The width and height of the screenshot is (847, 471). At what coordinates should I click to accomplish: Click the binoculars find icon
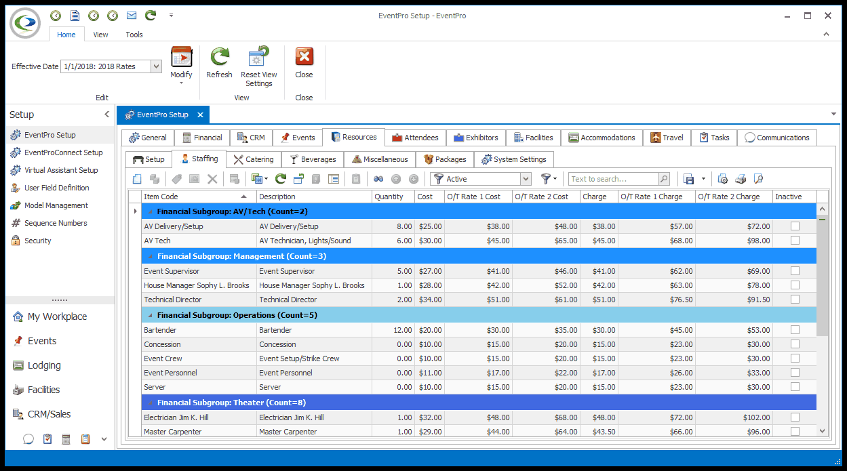379,179
